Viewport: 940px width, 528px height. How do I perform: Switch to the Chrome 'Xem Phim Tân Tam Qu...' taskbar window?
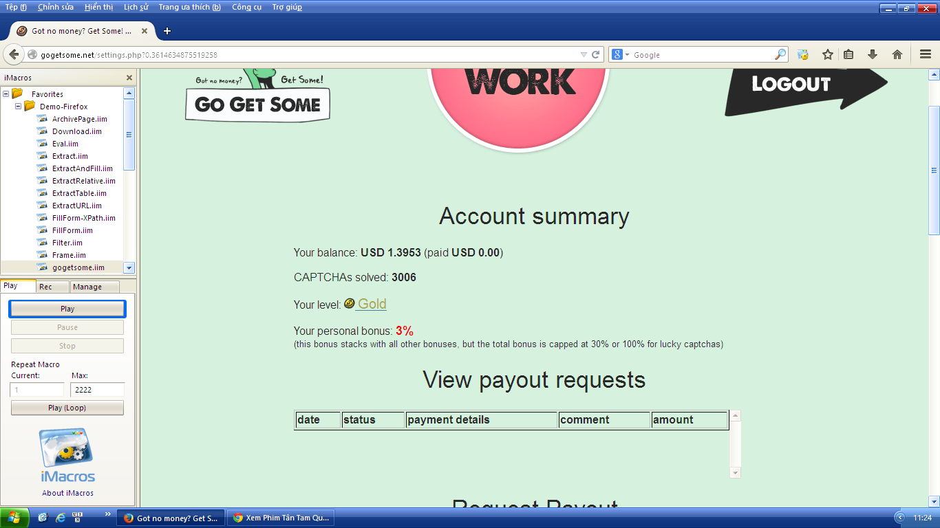click(x=281, y=518)
